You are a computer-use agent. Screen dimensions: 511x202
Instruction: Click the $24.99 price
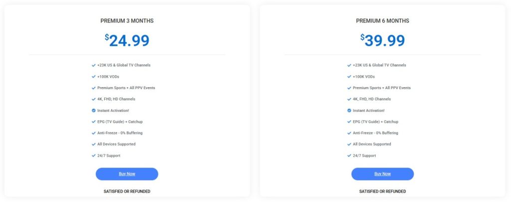coord(127,40)
